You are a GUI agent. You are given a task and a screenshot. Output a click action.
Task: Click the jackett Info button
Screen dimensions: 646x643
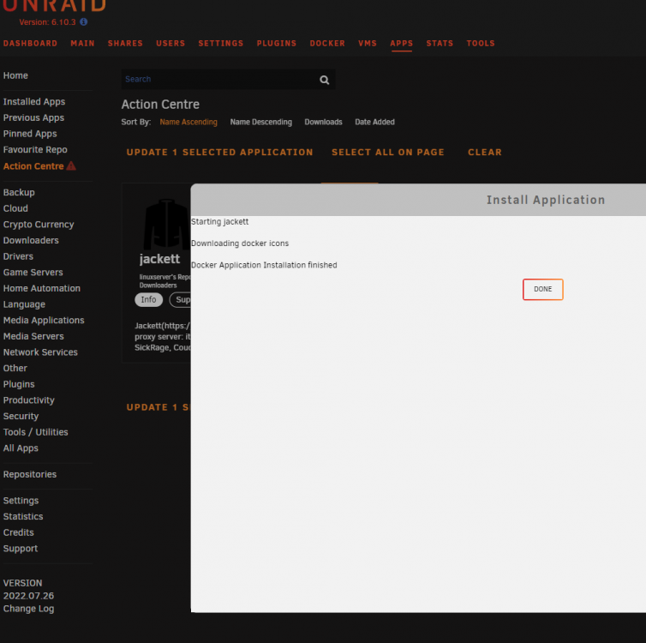(x=149, y=300)
